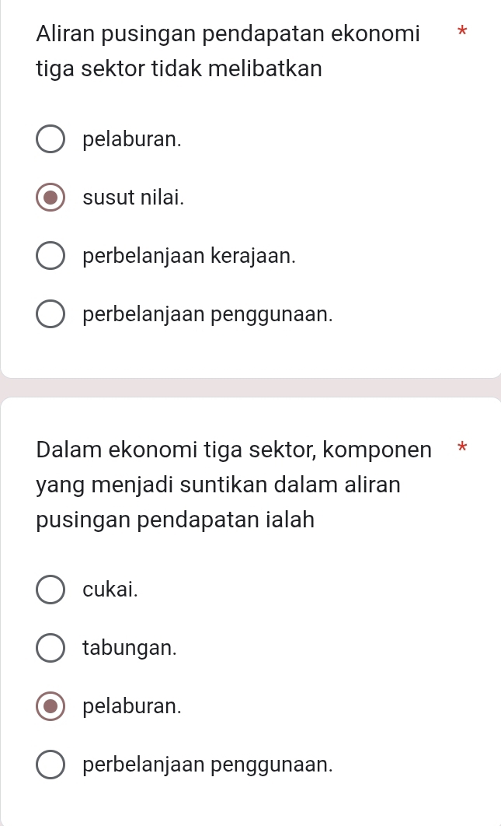The image size is (501, 826).
Task: Click selected 'pelaburan' radio in second question
Action: 50,706
